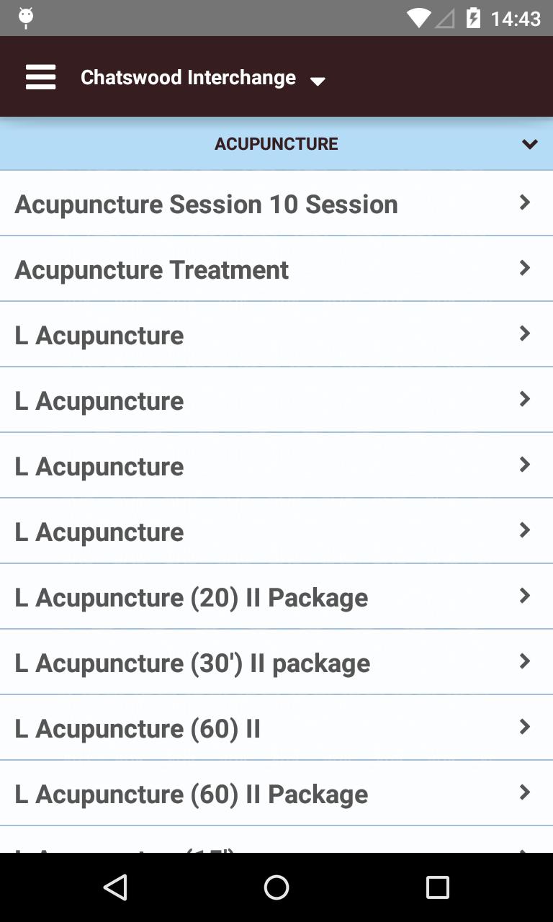Select Acupuncture Session 10 Session

tap(206, 205)
